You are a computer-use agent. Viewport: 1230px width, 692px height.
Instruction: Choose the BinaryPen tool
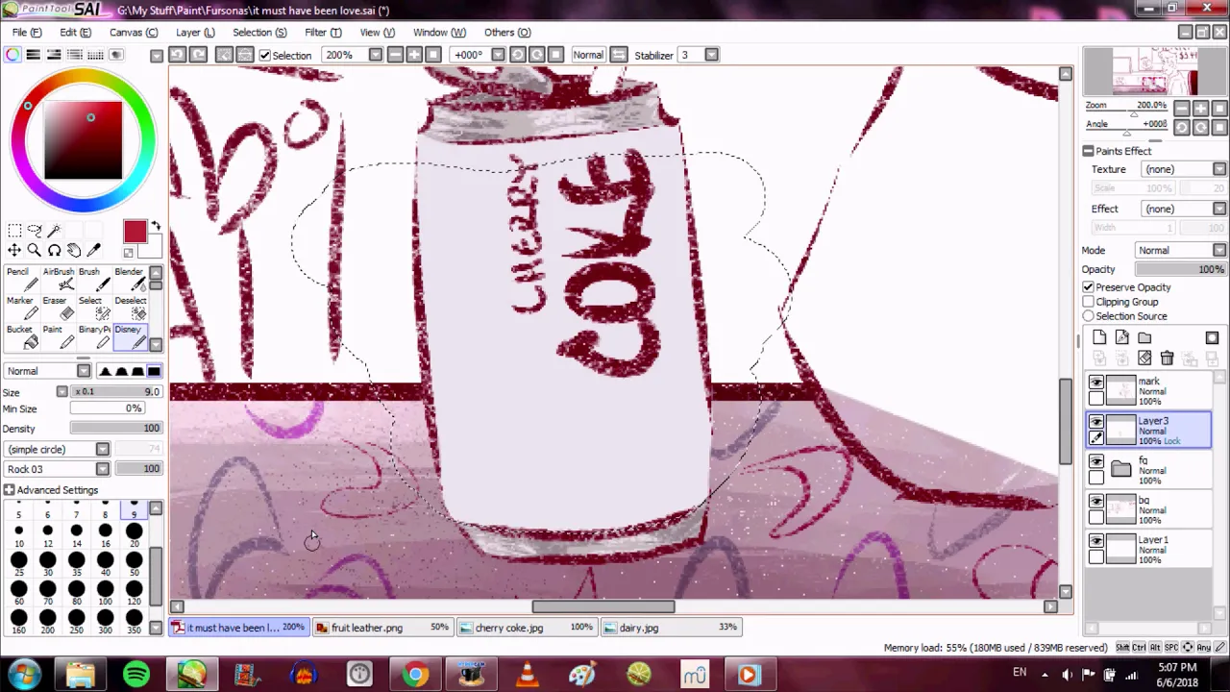pyautogui.click(x=94, y=337)
